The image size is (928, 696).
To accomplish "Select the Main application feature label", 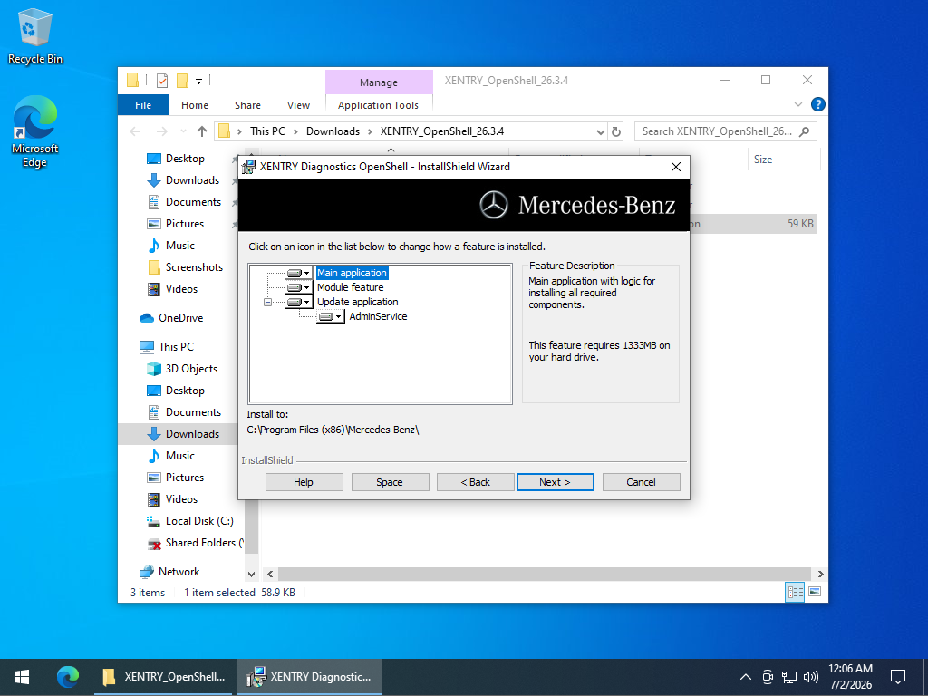I will (x=353, y=273).
